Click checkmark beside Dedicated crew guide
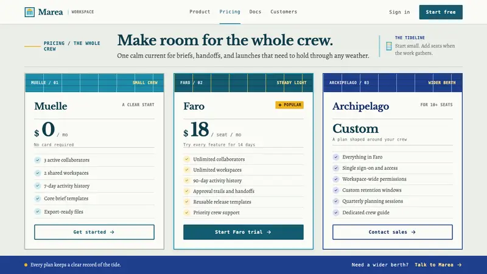The width and height of the screenshot is (487, 274). click(336, 213)
